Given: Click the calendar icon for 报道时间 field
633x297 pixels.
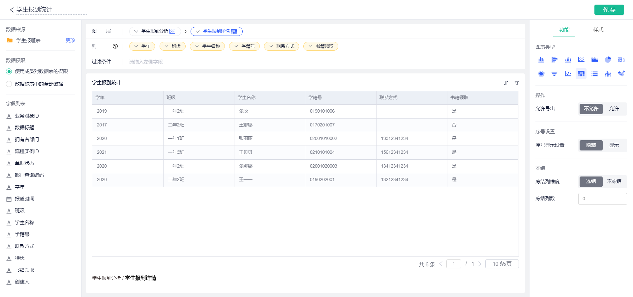Looking at the screenshot, I should [x=9, y=199].
